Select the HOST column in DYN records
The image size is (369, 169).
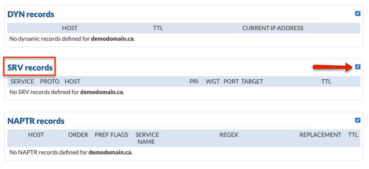(70, 28)
